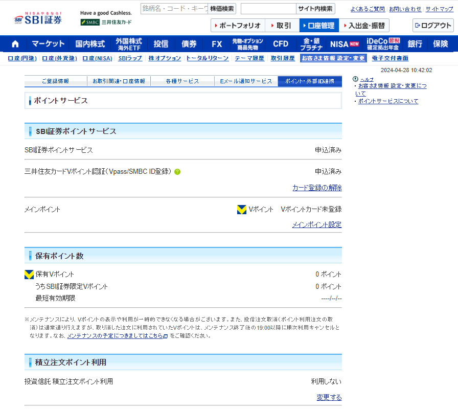Select the NISA navigation item

point(345,44)
